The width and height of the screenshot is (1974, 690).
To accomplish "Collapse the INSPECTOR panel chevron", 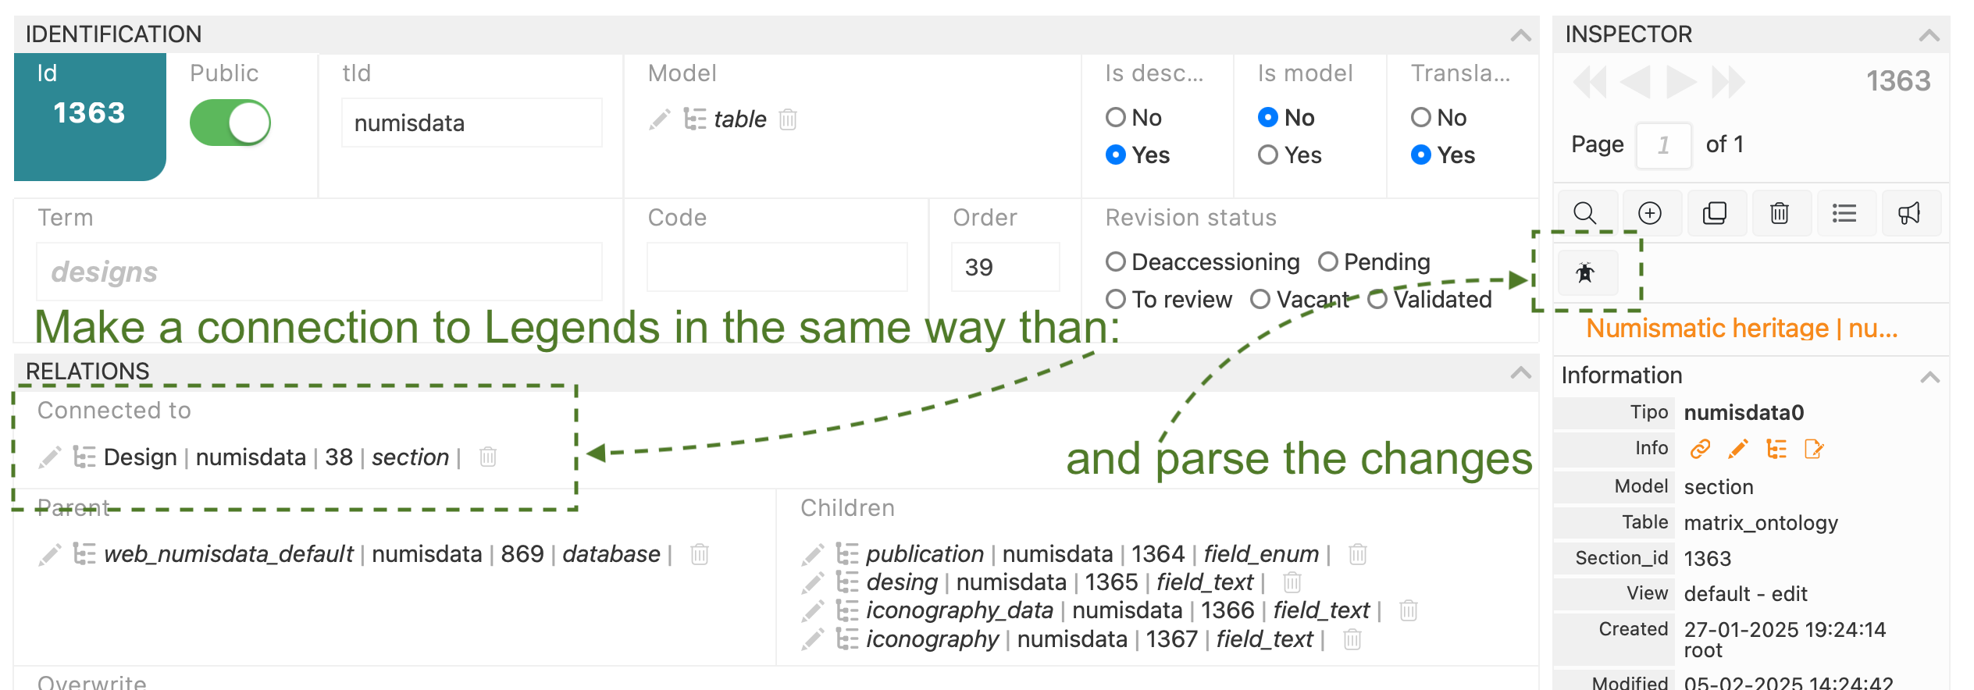I will click(1929, 35).
